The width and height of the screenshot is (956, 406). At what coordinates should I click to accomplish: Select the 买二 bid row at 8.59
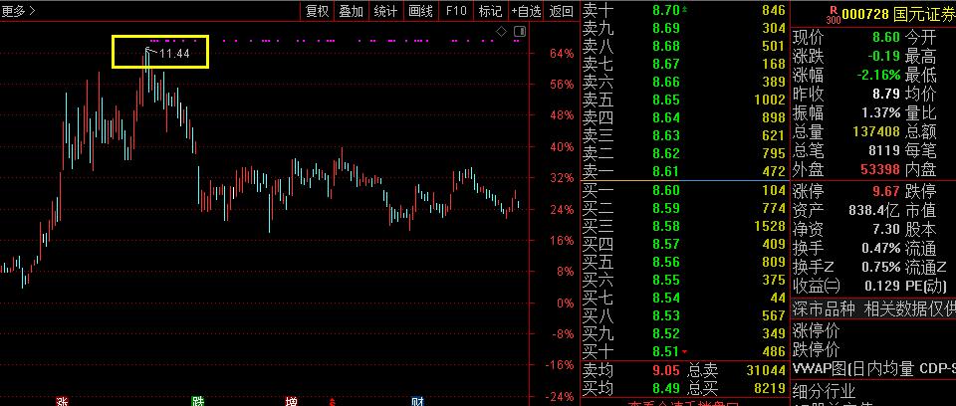[684, 208]
